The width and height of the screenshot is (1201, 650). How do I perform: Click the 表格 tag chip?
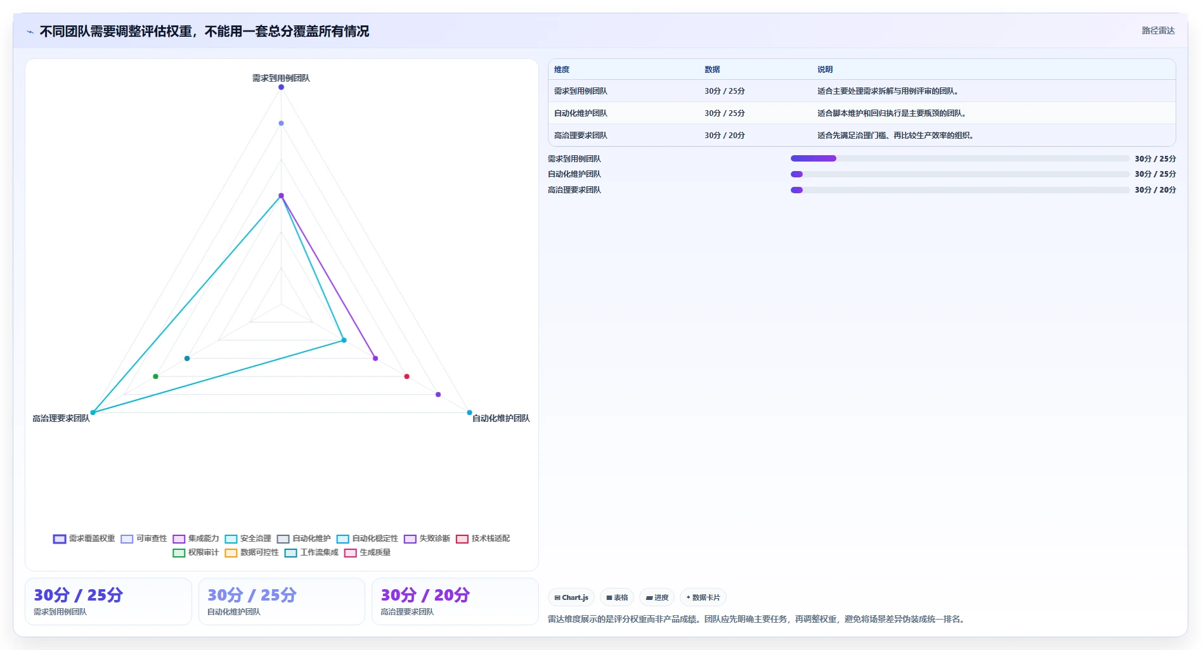pos(617,597)
